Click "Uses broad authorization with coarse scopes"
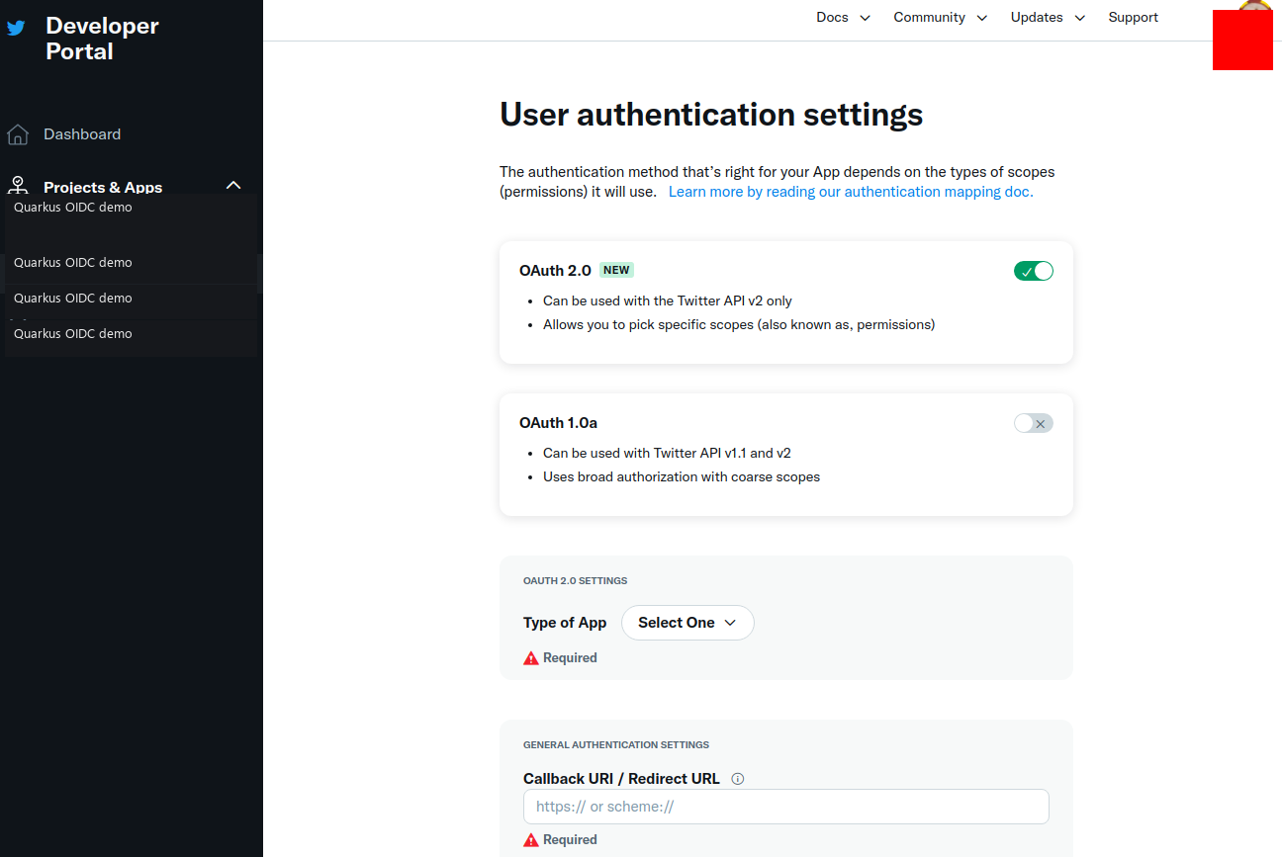The width and height of the screenshot is (1282, 857). [682, 476]
